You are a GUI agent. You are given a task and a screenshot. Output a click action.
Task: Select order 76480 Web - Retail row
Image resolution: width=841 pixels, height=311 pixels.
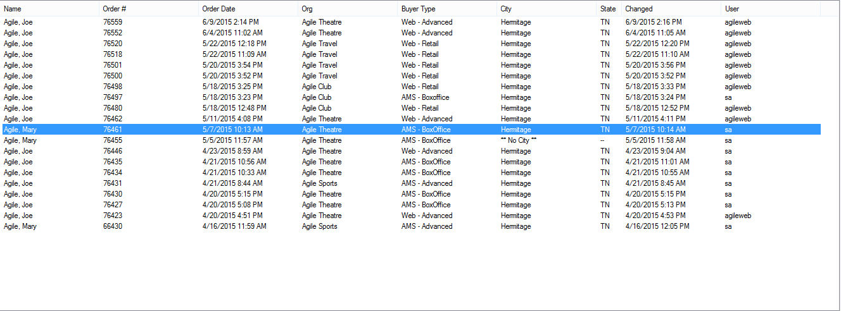point(410,108)
